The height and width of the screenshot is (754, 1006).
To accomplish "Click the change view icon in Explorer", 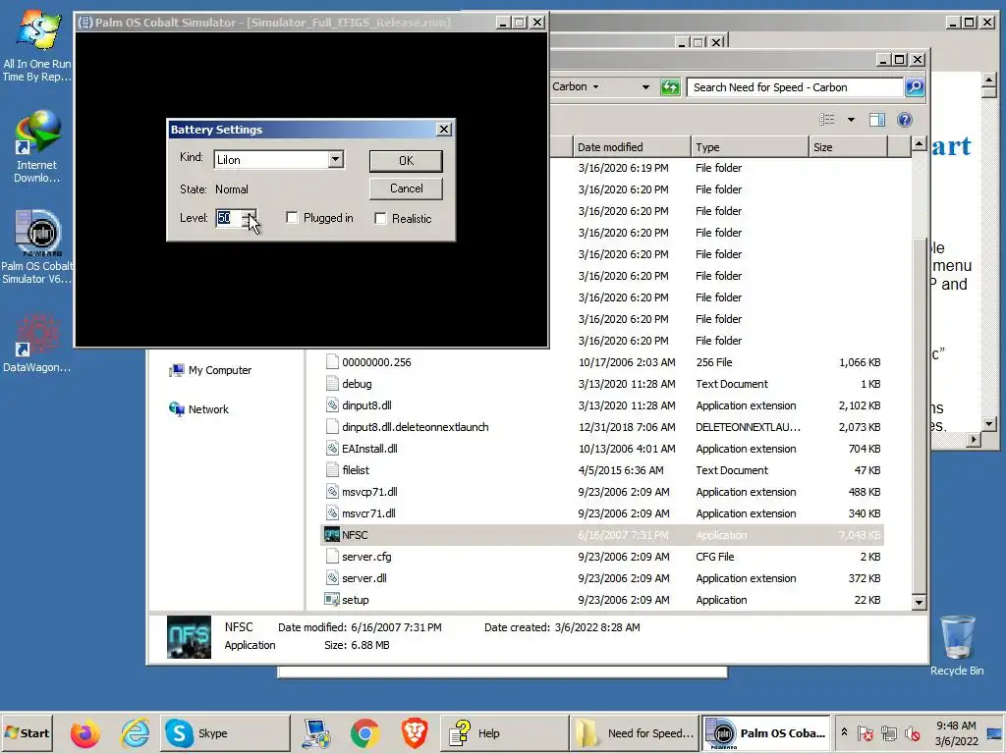I will 827,120.
